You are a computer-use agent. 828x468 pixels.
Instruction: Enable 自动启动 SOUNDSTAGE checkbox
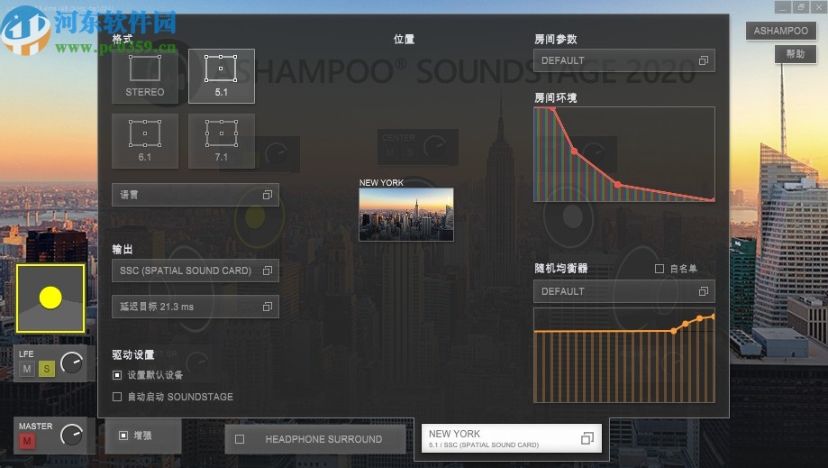tap(117, 397)
